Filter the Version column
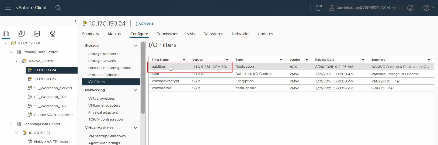This screenshot has width=438, height=145. coord(227,60)
